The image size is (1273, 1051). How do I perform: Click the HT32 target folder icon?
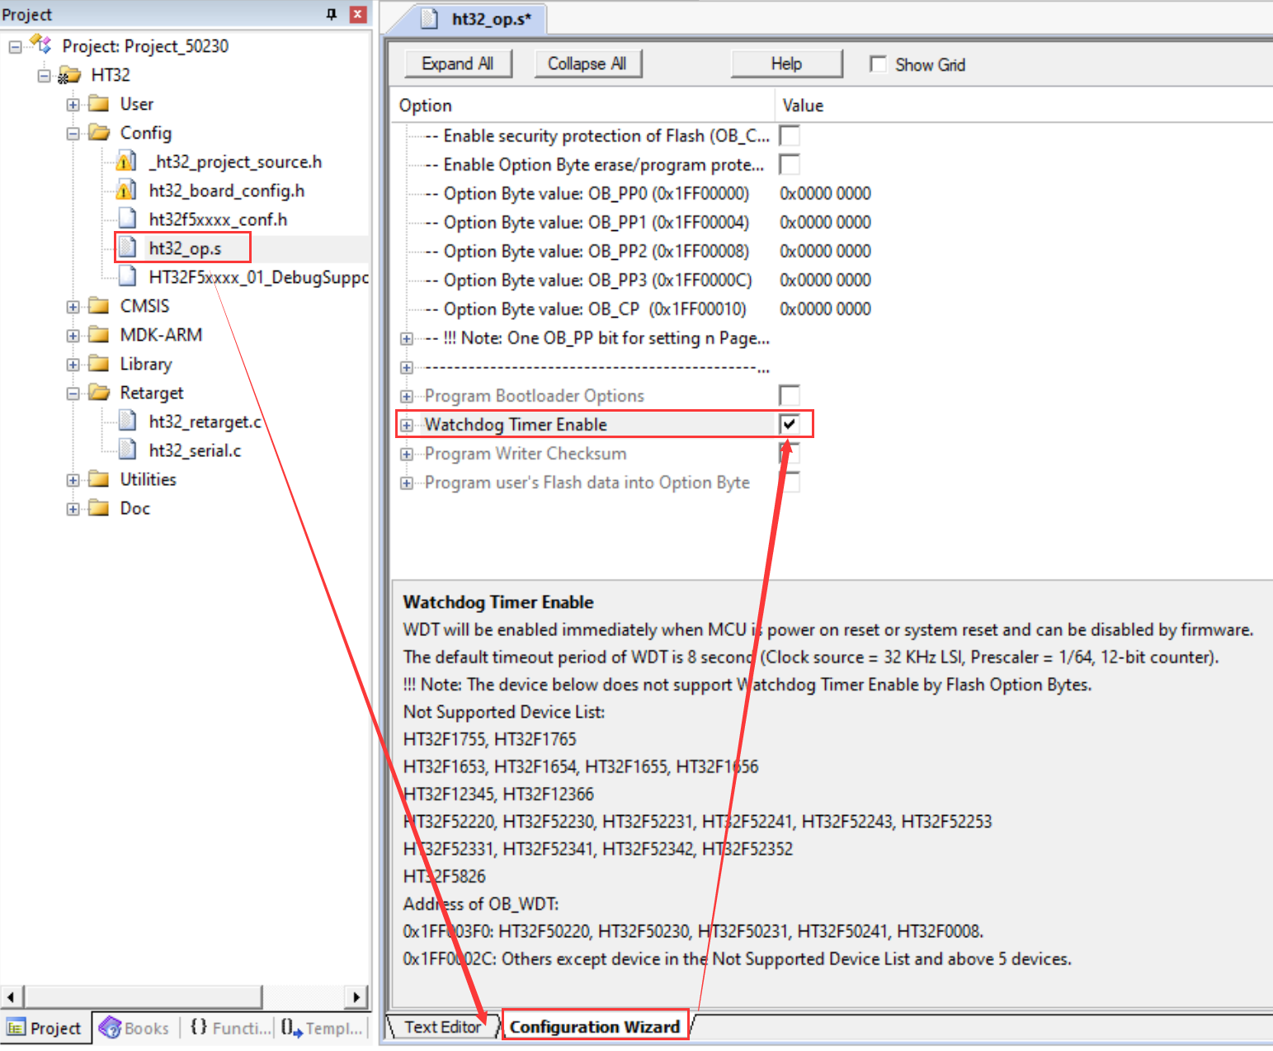coord(69,75)
